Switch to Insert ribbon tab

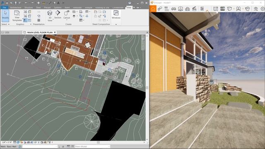(67, 7)
